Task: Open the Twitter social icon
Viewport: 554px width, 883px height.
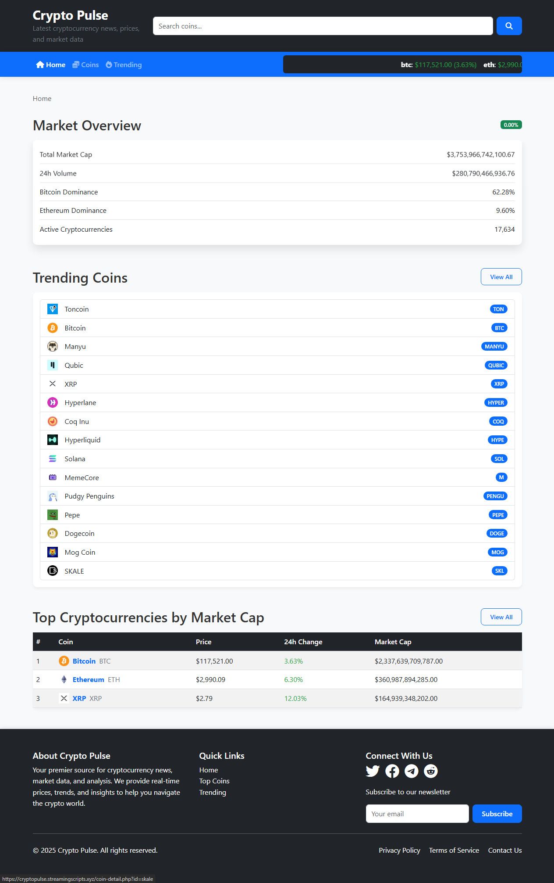Action: (373, 771)
